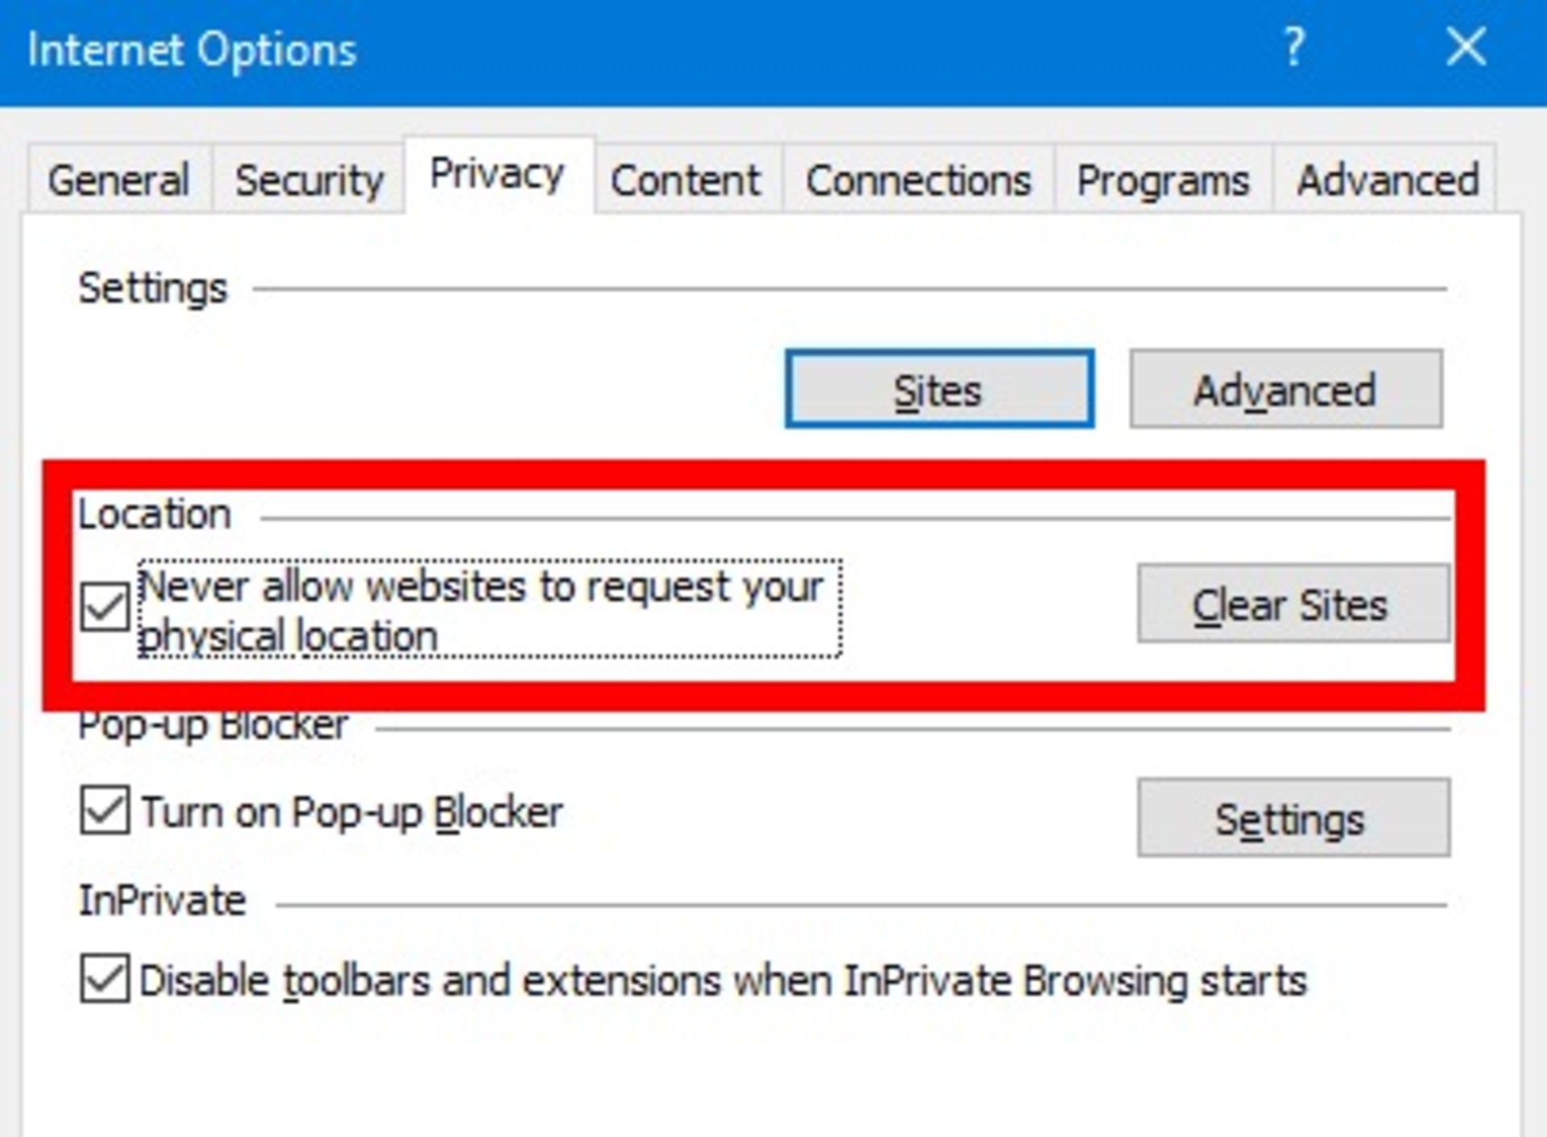The width and height of the screenshot is (1547, 1137).
Task: Open Pop-up Blocker Settings button
Action: point(1292,818)
